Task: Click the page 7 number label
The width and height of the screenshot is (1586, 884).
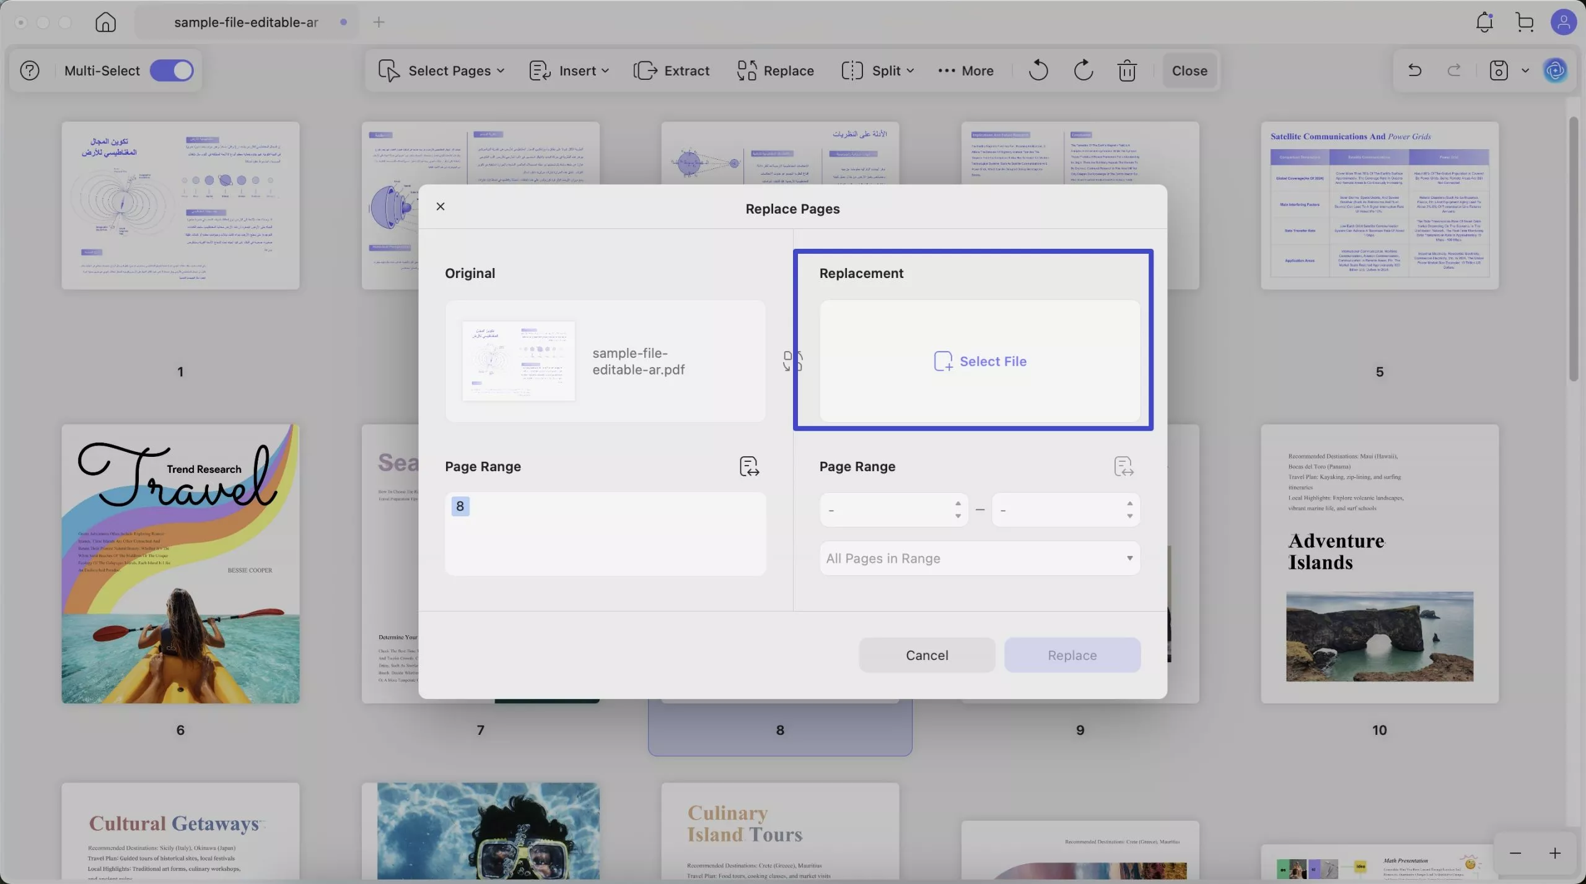Action: pos(481,730)
